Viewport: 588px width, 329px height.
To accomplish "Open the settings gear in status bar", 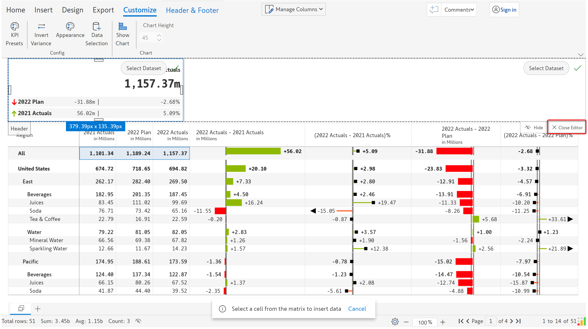I will click(x=395, y=321).
